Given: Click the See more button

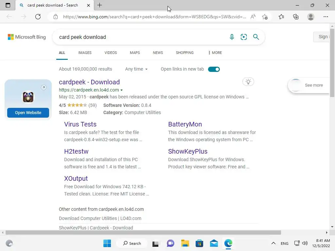Looking at the screenshot, I should click(x=309, y=85).
